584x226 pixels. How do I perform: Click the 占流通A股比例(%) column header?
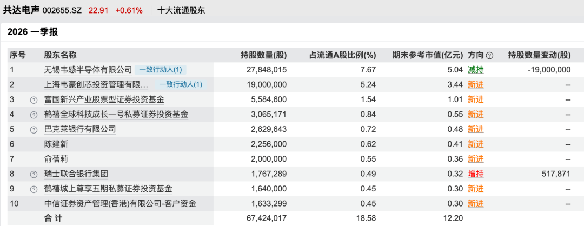click(x=342, y=55)
